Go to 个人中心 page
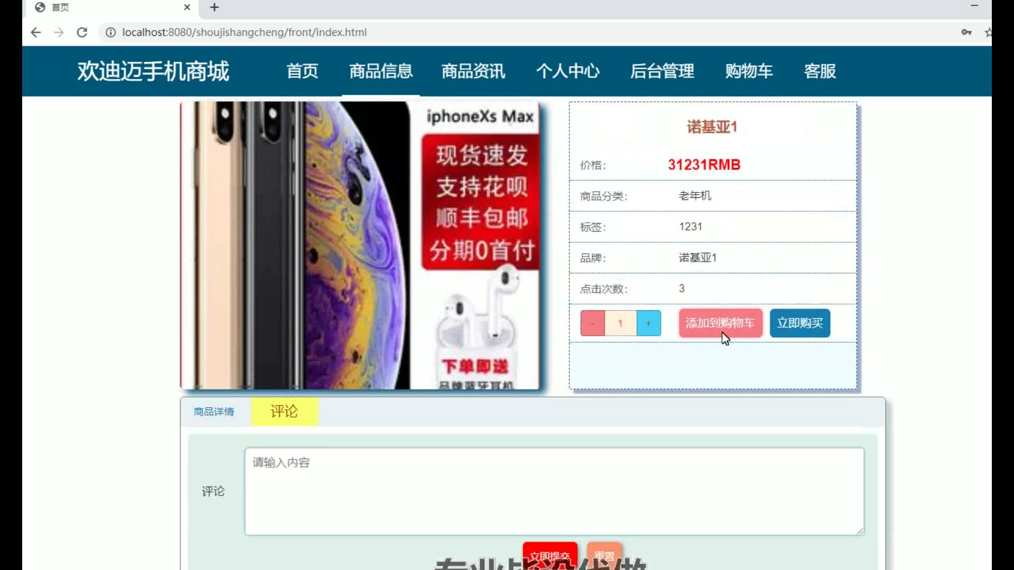This screenshot has height=570, width=1014. pos(568,71)
